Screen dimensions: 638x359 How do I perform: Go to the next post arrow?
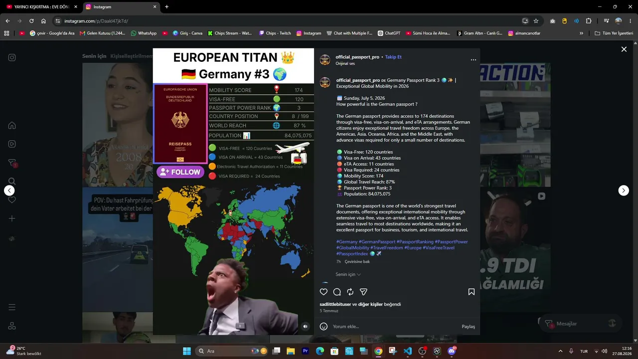[624, 190]
